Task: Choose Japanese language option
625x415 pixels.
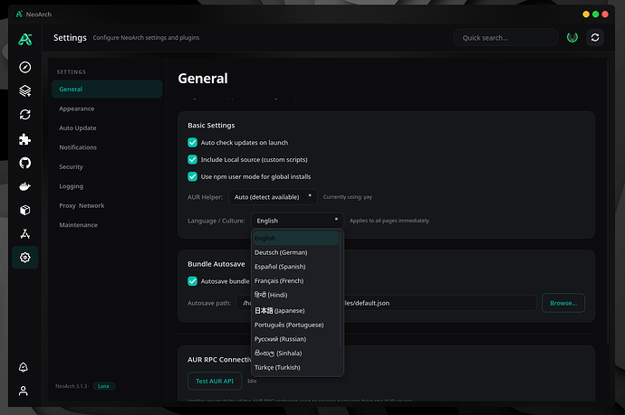Action: point(296,311)
